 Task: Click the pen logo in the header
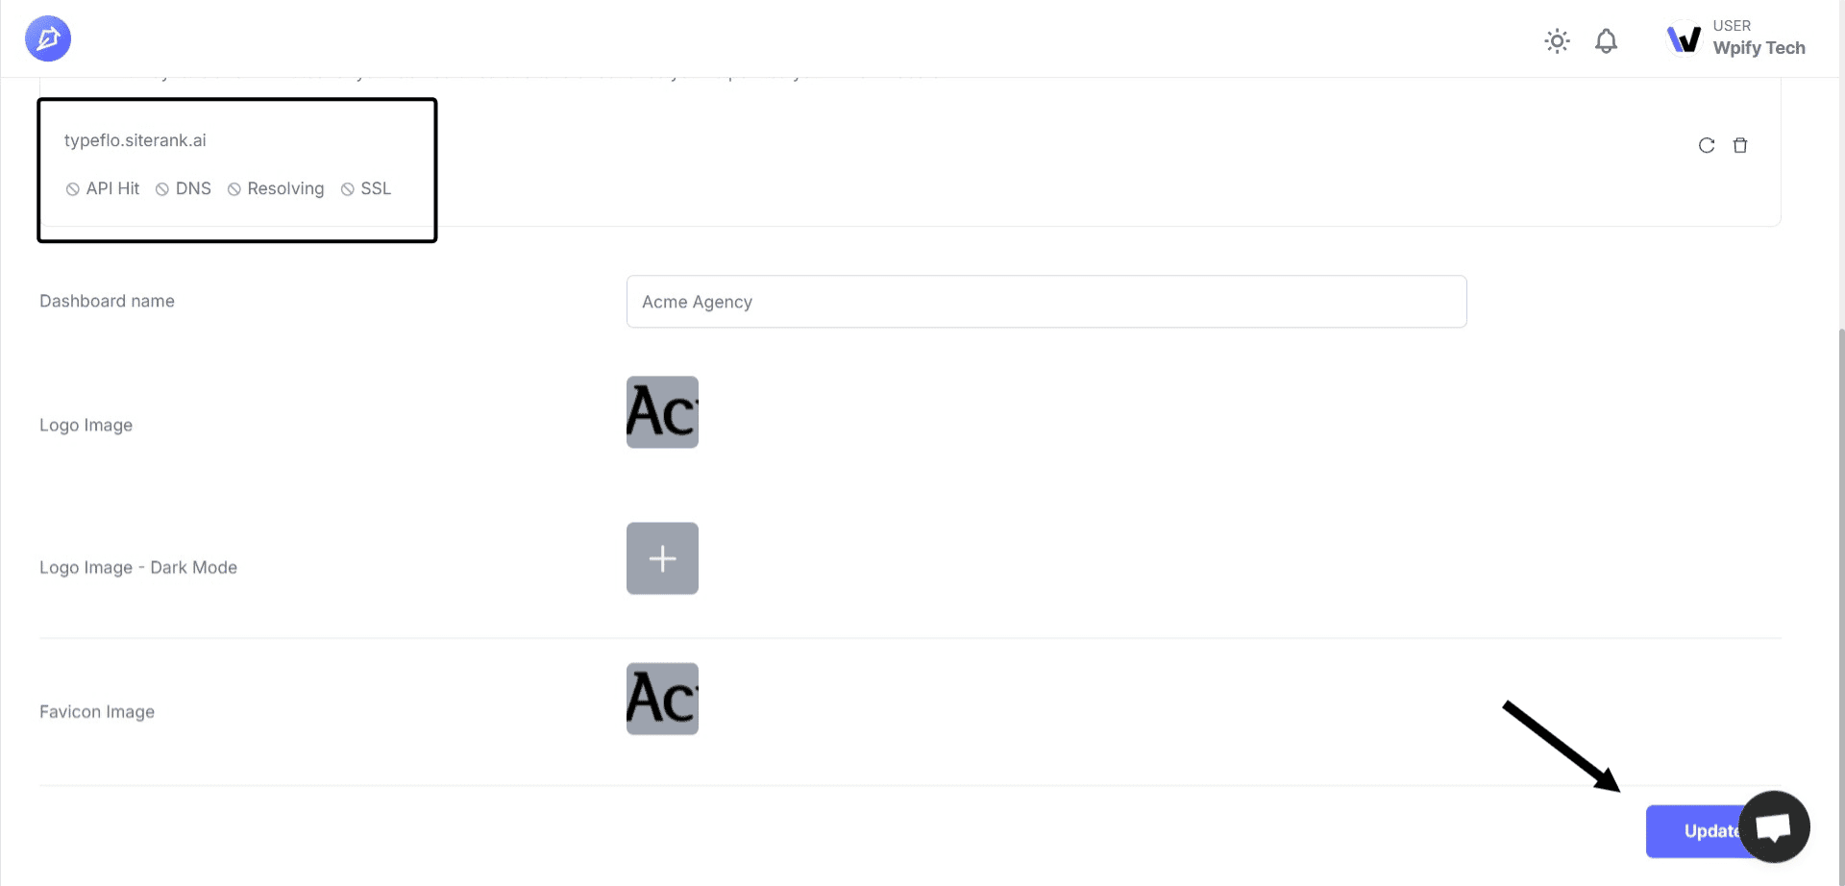[x=48, y=38]
